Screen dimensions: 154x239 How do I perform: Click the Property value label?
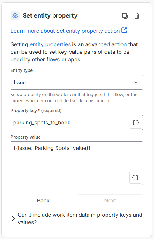(x=26, y=137)
